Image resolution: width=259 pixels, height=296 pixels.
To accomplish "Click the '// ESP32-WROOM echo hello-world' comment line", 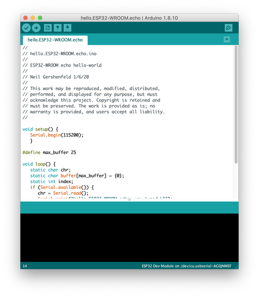I will point(62,65).
